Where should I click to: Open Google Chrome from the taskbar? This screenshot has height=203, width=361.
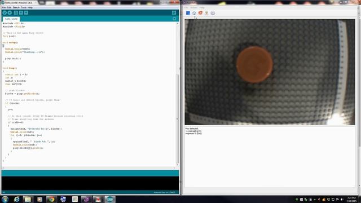pyautogui.click(x=51, y=199)
